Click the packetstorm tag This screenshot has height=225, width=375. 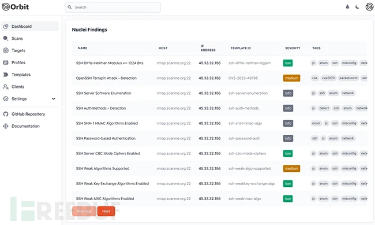pos(348,78)
